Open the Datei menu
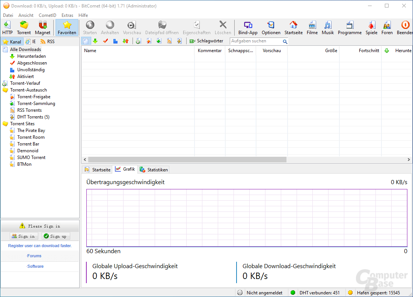Image resolution: width=413 pixels, height=297 pixels. 8,15
